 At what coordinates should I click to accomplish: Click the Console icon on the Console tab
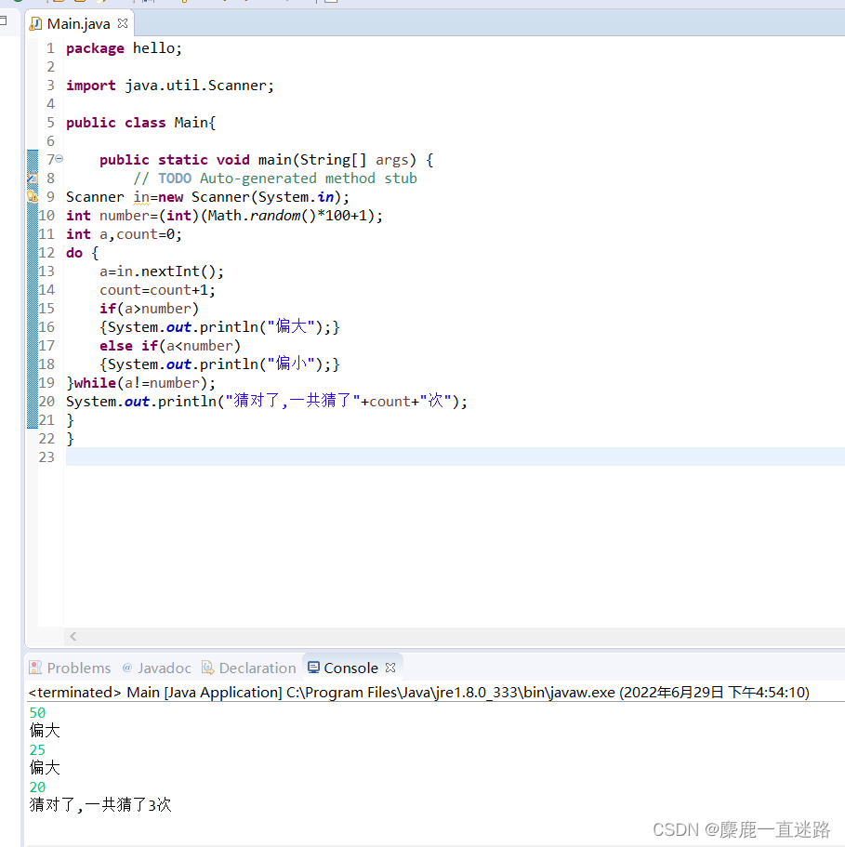coord(313,667)
